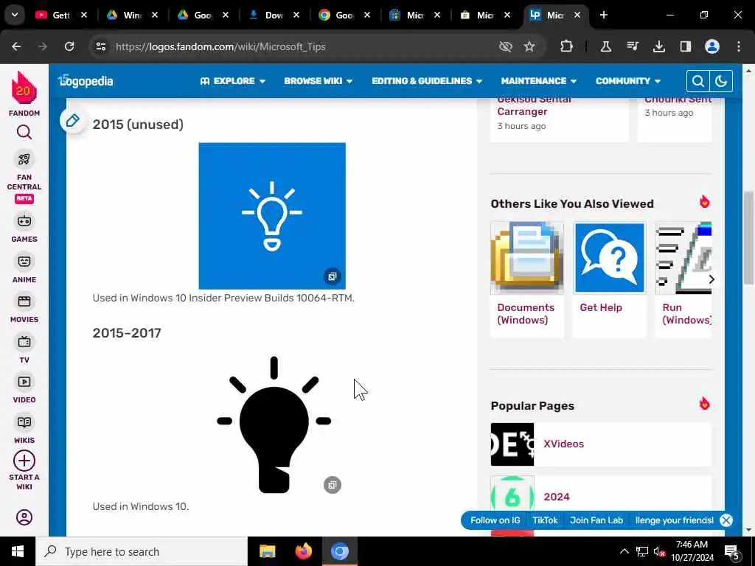
Task: Open the Chrome profile avatar
Action: click(712, 46)
